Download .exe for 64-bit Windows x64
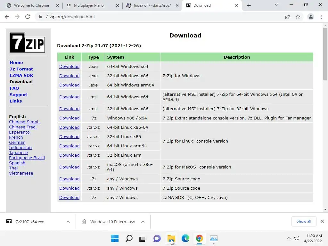The width and height of the screenshot is (328, 246). tap(69, 67)
